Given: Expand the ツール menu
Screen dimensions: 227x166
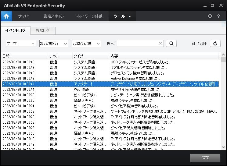Looking at the screenshot, I should (122, 16).
